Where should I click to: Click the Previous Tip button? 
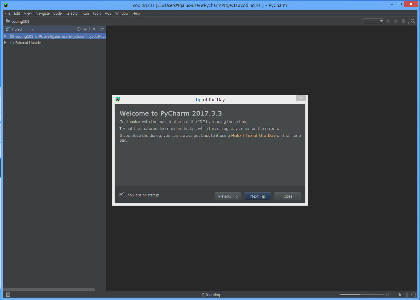tap(228, 196)
